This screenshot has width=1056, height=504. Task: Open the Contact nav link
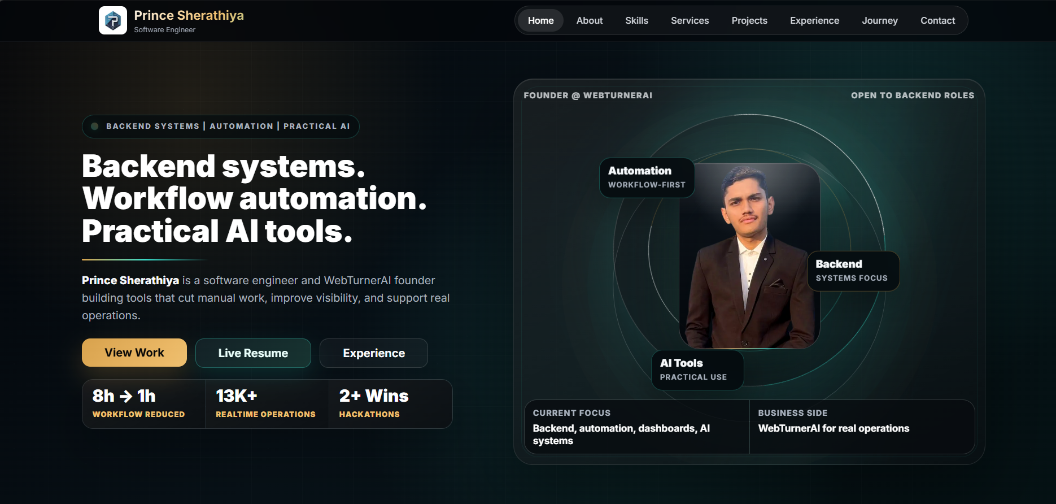click(937, 20)
